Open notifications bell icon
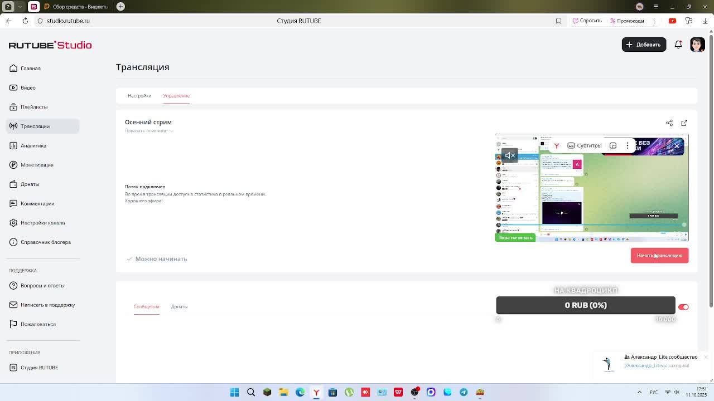 (x=678, y=45)
